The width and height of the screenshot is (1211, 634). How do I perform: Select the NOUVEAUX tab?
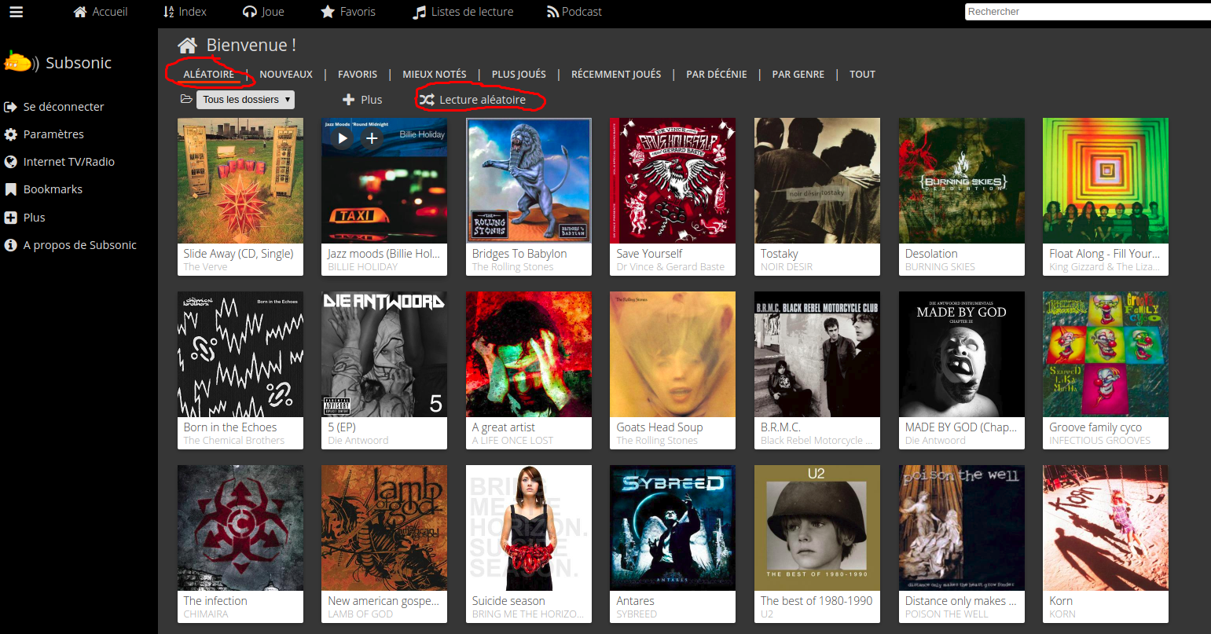pos(286,75)
